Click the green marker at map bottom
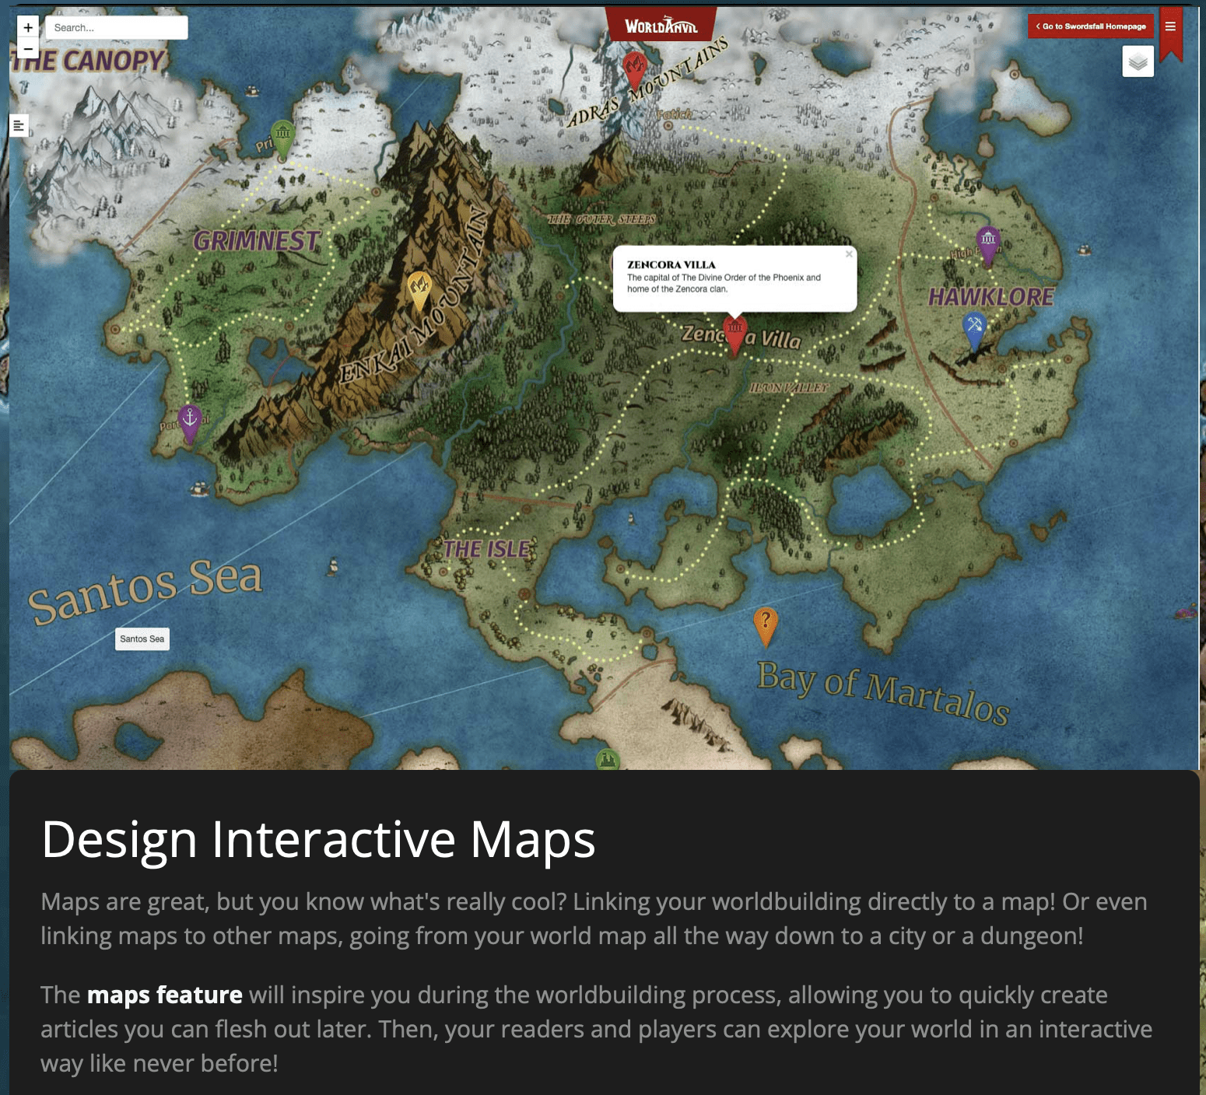This screenshot has height=1095, width=1206. point(608,760)
